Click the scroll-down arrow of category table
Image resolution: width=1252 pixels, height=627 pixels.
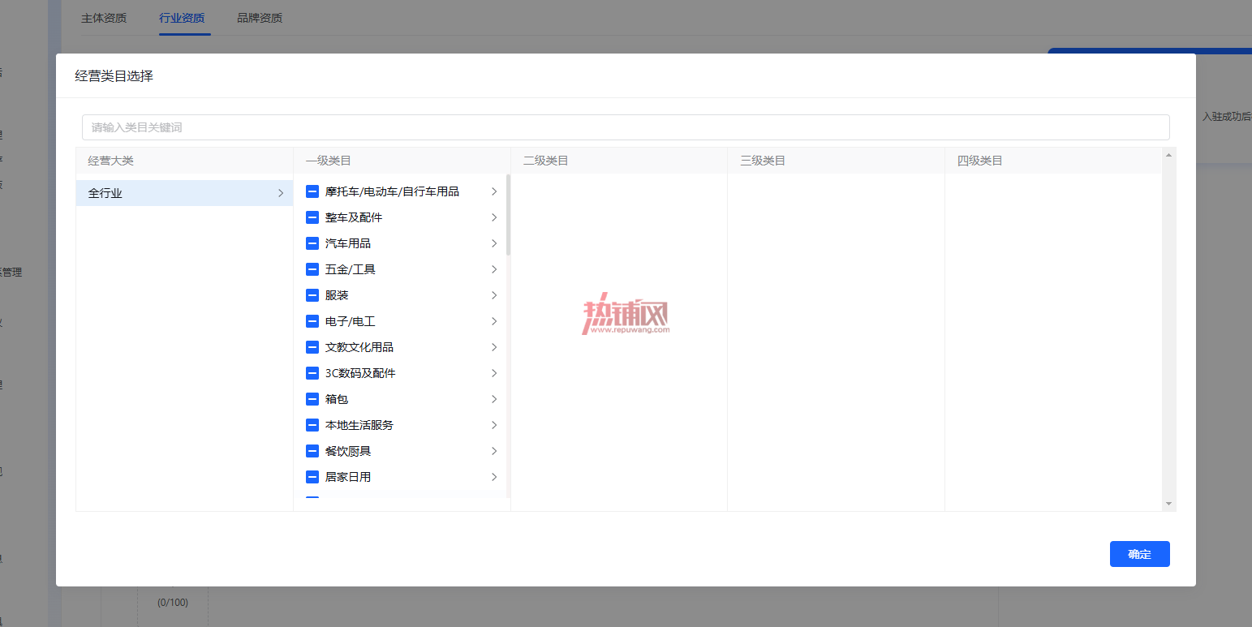tap(1168, 504)
